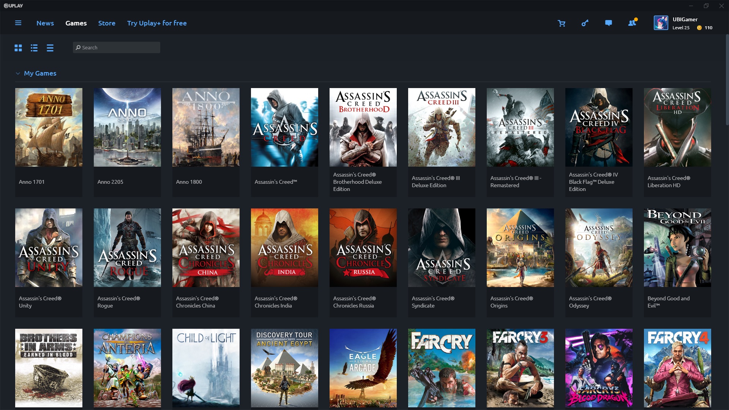
Task: Open Assassin's Creed Chronicles India cover
Action: coord(284,248)
